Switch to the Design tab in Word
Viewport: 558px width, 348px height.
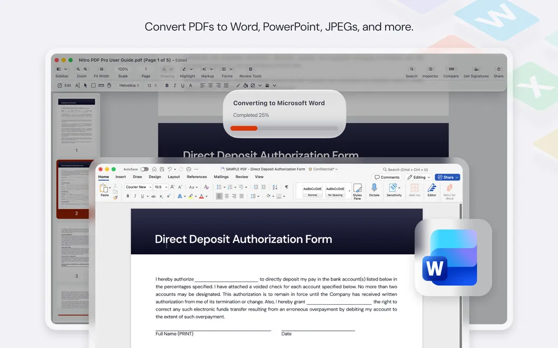[155, 177]
